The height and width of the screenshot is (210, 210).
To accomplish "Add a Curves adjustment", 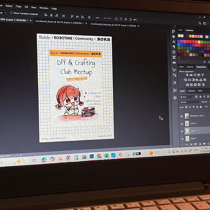I will point(195,75).
